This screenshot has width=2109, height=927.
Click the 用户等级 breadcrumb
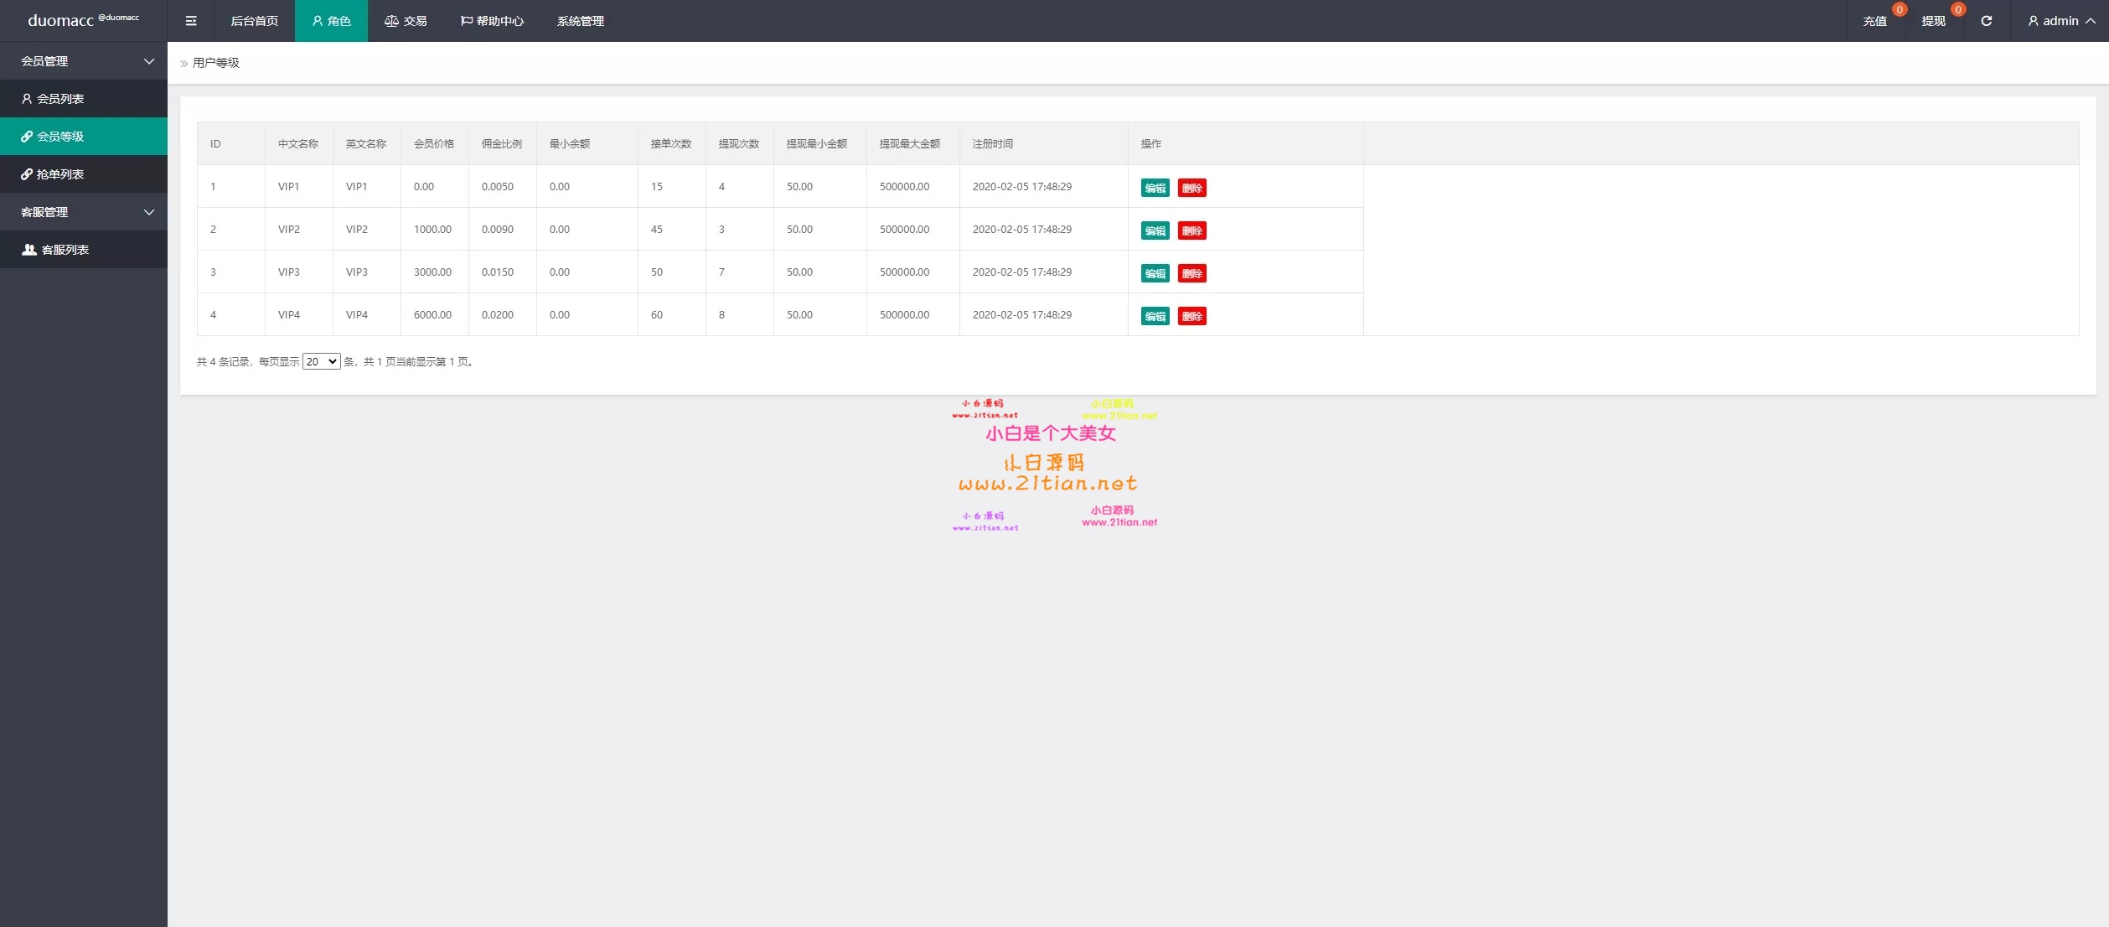pyautogui.click(x=216, y=63)
